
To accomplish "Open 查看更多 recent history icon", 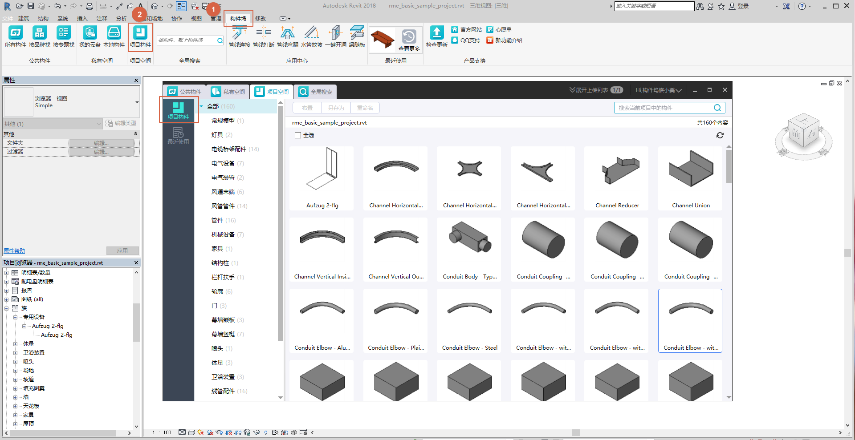I will [x=409, y=40].
